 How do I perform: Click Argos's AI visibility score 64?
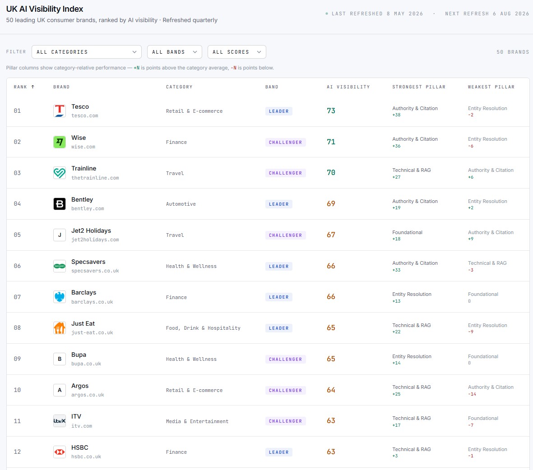331,390
